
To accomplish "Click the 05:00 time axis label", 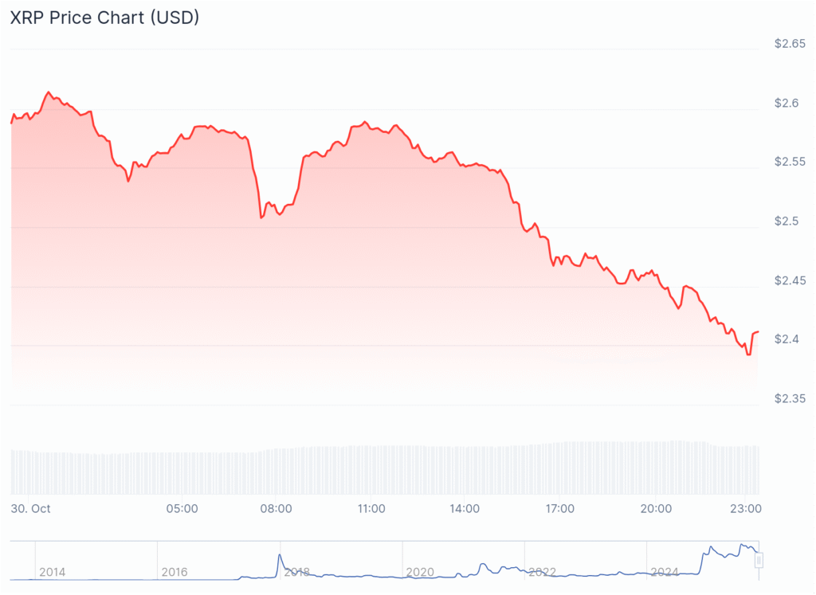I will pyautogui.click(x=182, y=508).
